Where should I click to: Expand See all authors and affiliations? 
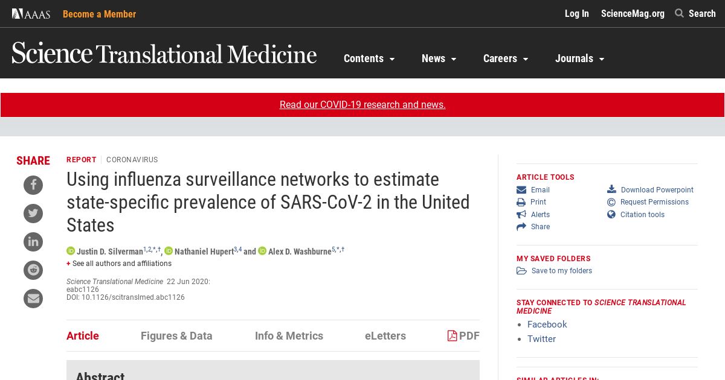pyautogui.click(x=119, y=264)
